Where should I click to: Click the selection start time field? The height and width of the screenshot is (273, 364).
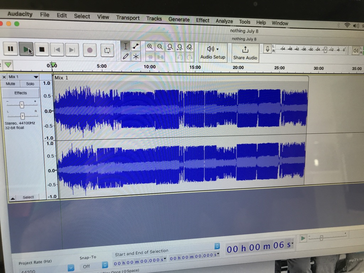(140, 261)
